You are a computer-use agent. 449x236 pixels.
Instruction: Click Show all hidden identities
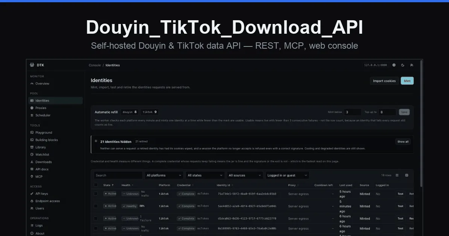403,142
